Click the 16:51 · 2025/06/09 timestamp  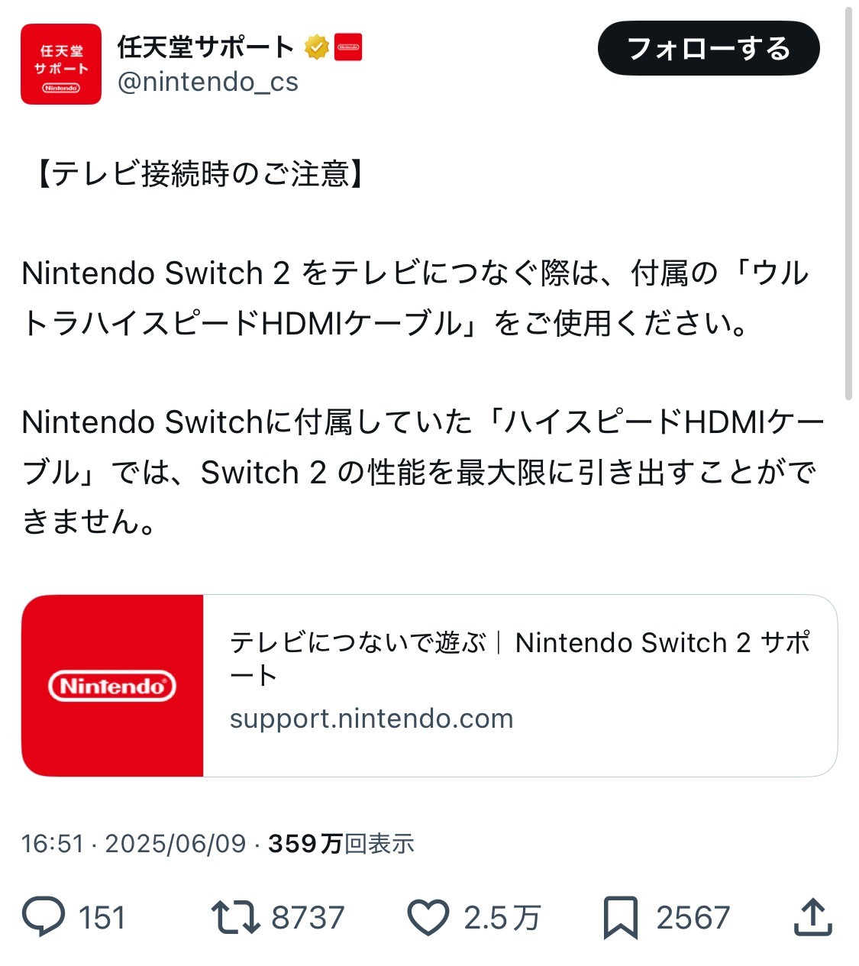tap(134, 843)
